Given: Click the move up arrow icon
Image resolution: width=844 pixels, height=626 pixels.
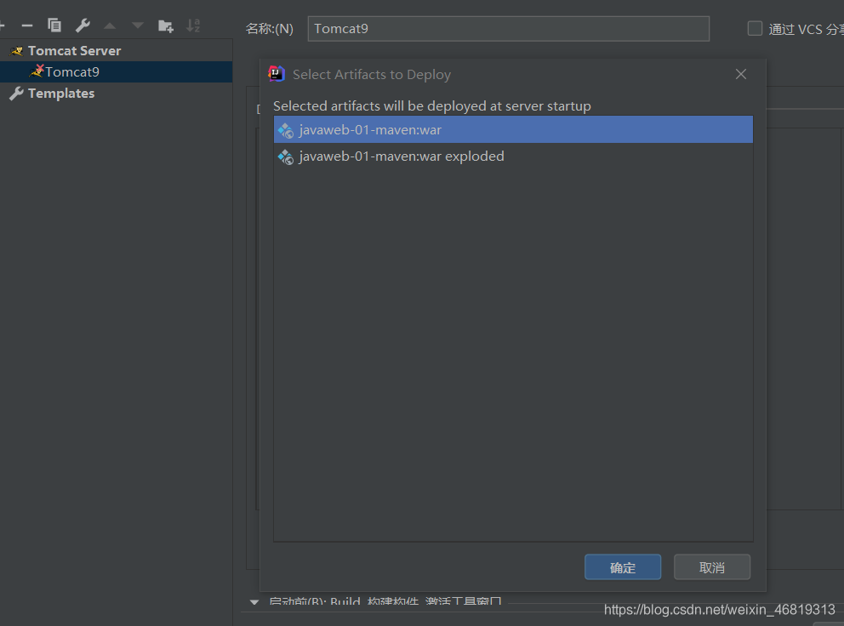Looking at the screenshot, I should 110,26.
